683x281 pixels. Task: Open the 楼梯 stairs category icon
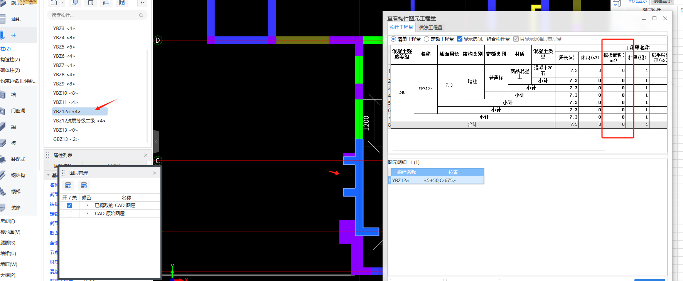click(x=3, y=191)
